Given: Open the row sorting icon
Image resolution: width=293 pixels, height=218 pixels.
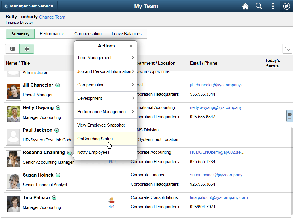Looking at the screenshot, I should [x=287, y=49].
